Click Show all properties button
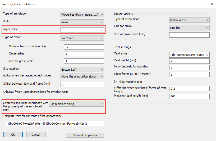This screenshot has width=216, height=141. (x=85, y=135)
